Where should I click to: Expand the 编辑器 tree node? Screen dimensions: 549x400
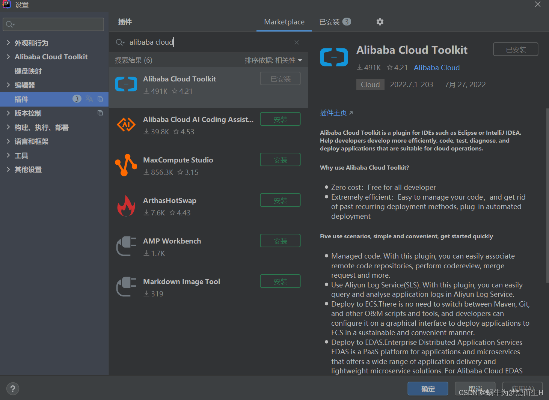(x=8, y=85)
